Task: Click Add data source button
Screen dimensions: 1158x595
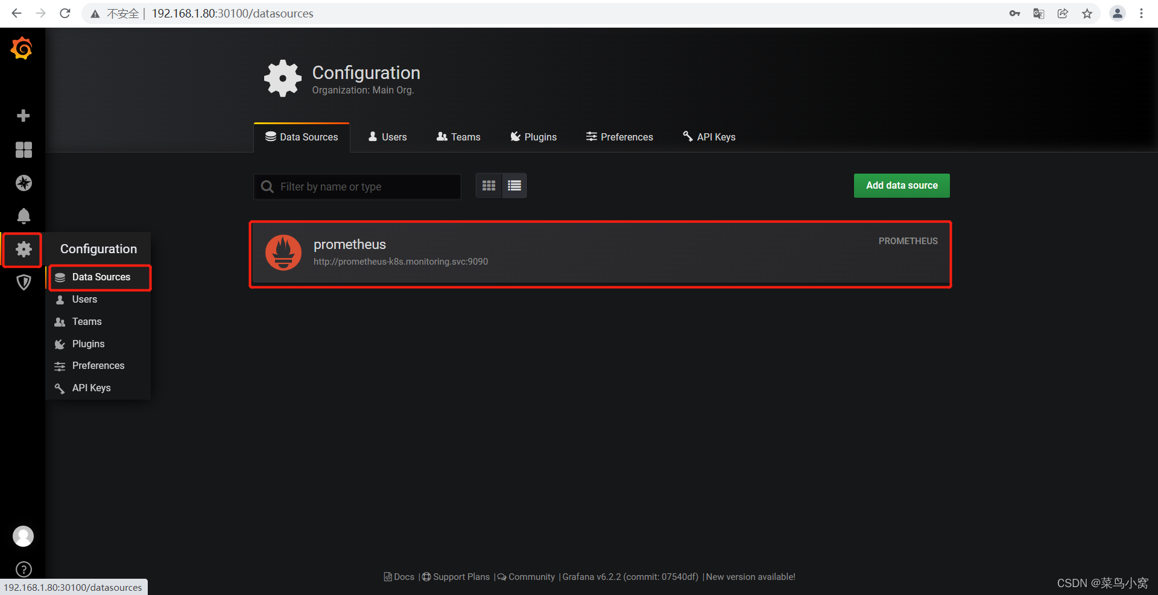Action: (902, 186)
